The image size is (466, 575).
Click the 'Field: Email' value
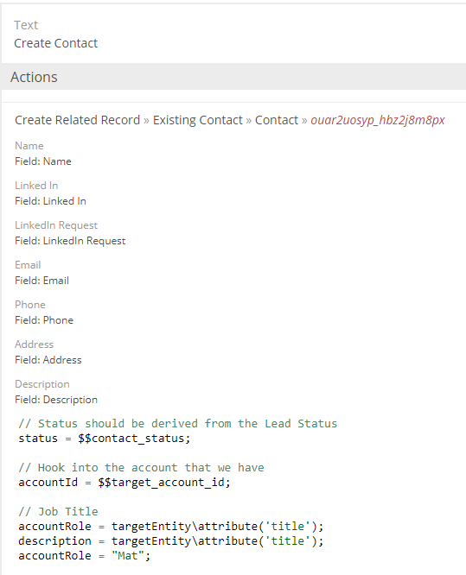[41, 281]
